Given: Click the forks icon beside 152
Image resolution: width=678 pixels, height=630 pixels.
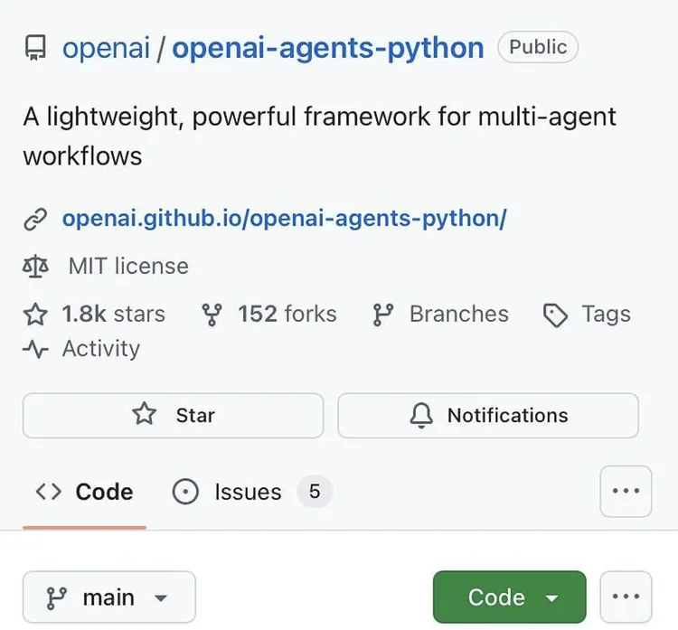Looking at the screenshot, I should click(212, 315).
